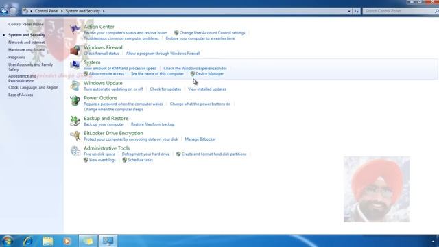The height and width of the screenshot is (247, 439).
Task: Click Allow remote access
Action: 106,74
